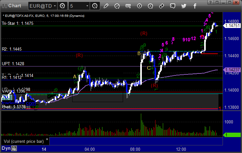Click the Dyn scaling label
242x153 pixels.
pyautogui.click(x=6, y=148)
